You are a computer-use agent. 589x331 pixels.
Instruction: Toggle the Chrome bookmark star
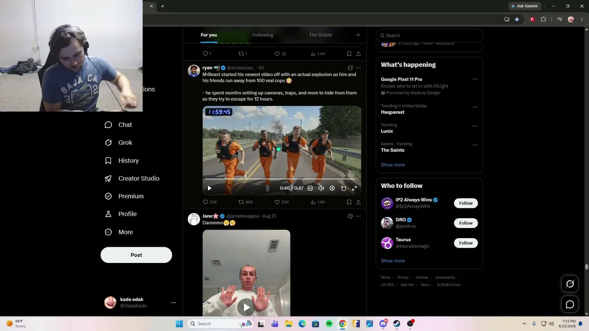coord(517,19)
